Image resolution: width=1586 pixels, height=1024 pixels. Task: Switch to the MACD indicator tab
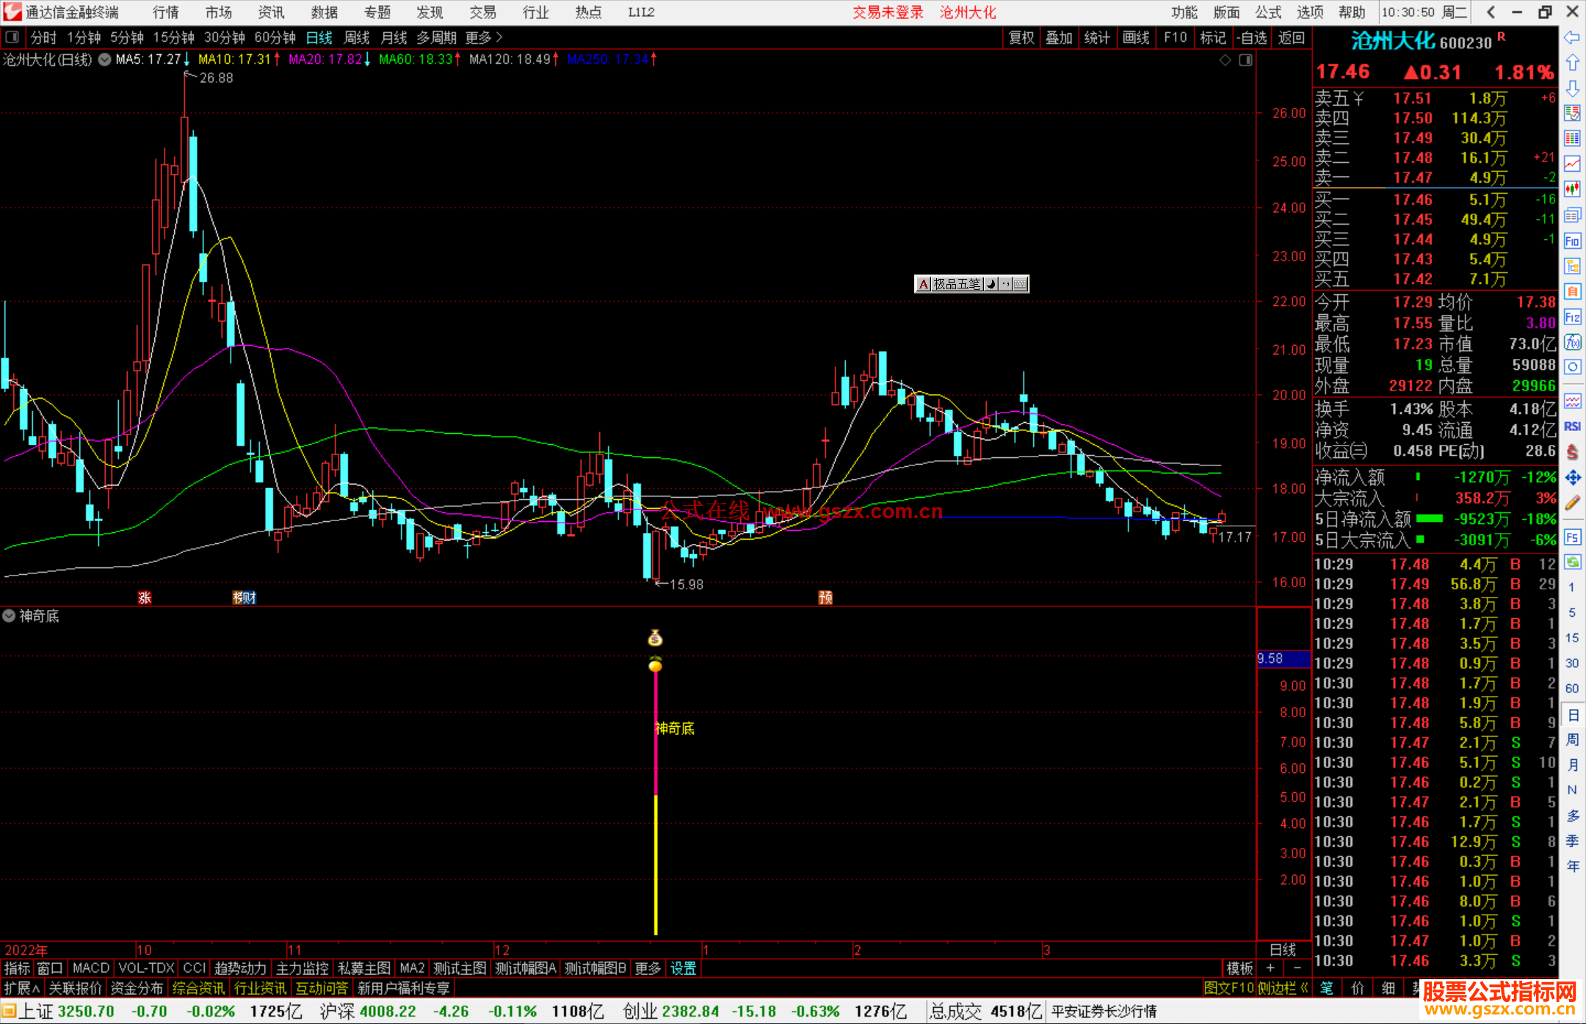coord(91,968)
